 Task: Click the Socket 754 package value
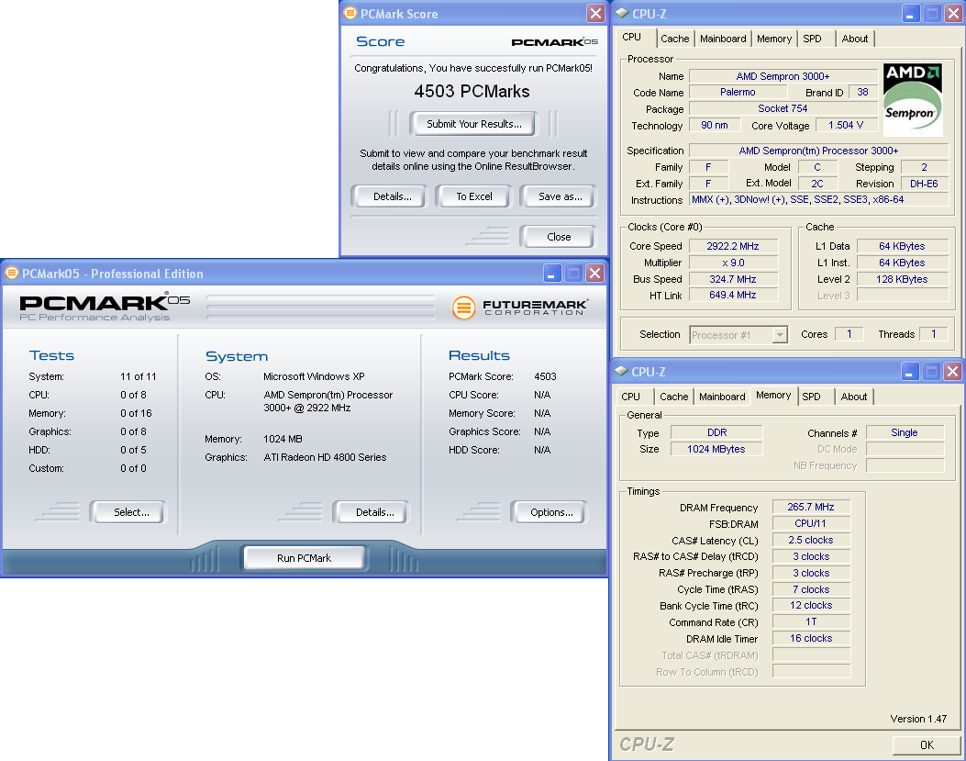pos(783,108)
